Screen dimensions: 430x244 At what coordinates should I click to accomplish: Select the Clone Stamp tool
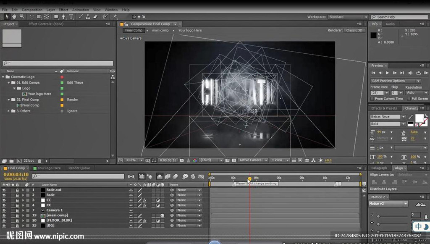pos(88,17)
